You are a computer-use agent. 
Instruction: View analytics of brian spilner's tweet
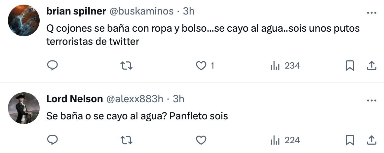click(x=275, y=66)
